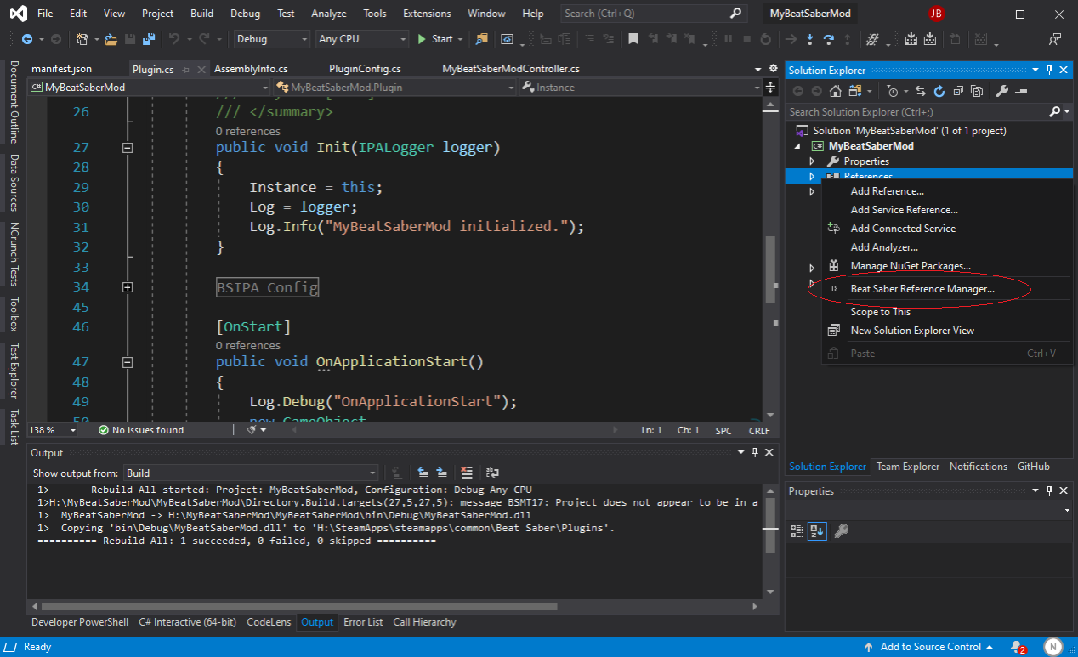
Task: Open the 138 % zoom level dropdown
Action: pyautogui.click(x=52, y=430)
